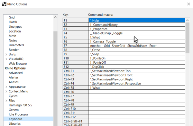Edit the F10 macro !_PointsOn
The image size is (193, 126).
point(137,58)
